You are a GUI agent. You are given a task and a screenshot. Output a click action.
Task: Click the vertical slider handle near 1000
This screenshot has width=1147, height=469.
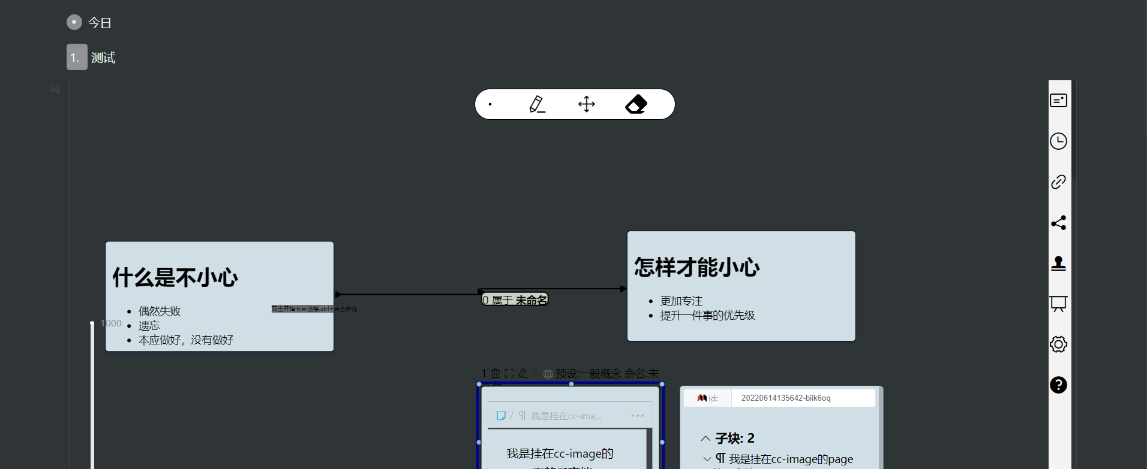pyautogui.click(x=92, y=324)
